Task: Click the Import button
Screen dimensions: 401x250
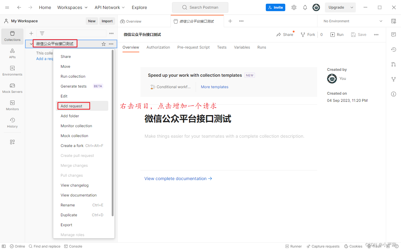Action: click(x=107, y=21)
